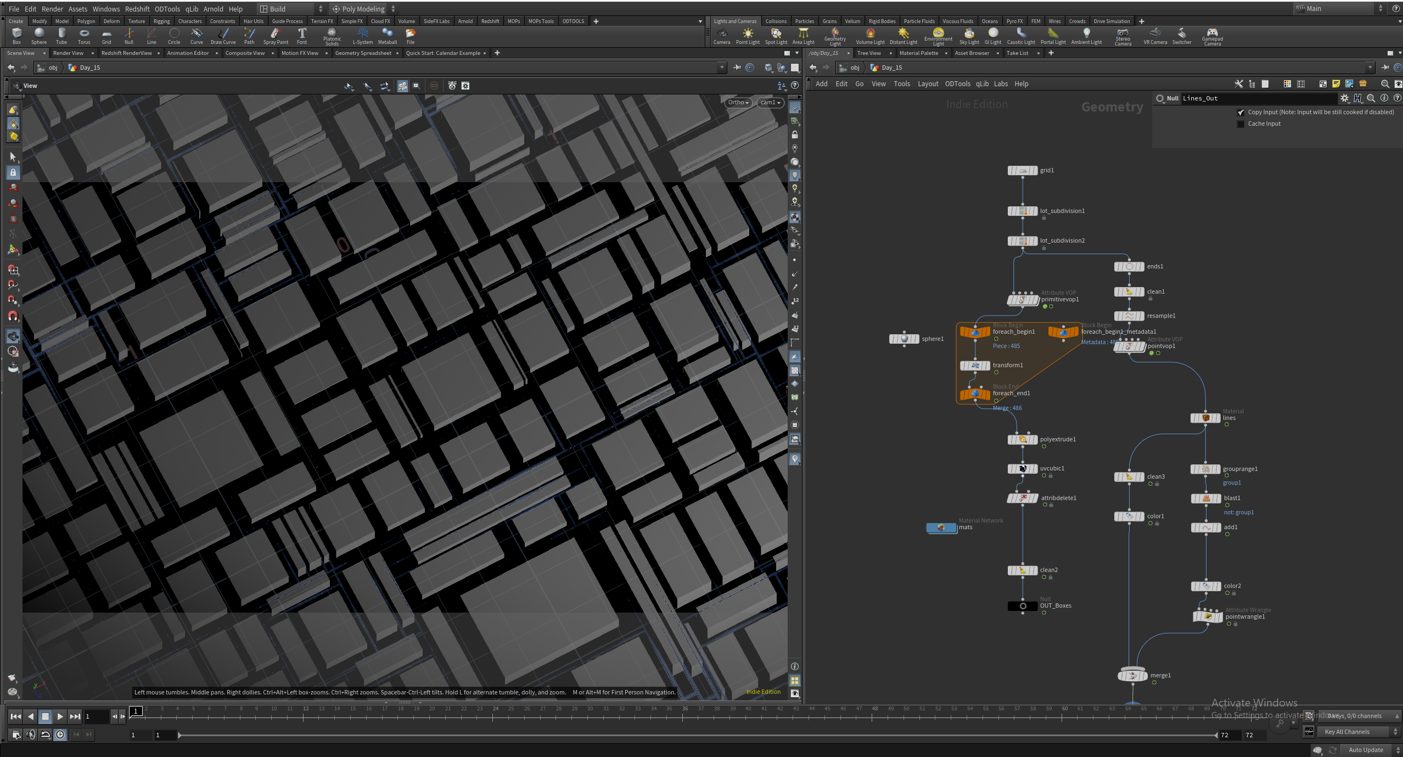Open the Redshift menu
The image size is (1403, 757).
click(137, 9)
